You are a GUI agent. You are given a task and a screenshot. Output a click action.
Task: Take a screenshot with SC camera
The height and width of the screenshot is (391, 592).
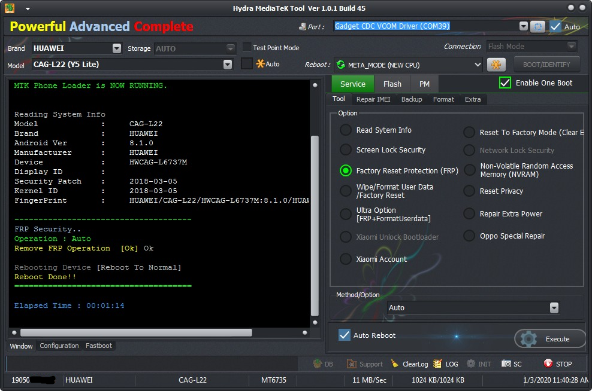[512, 364]
